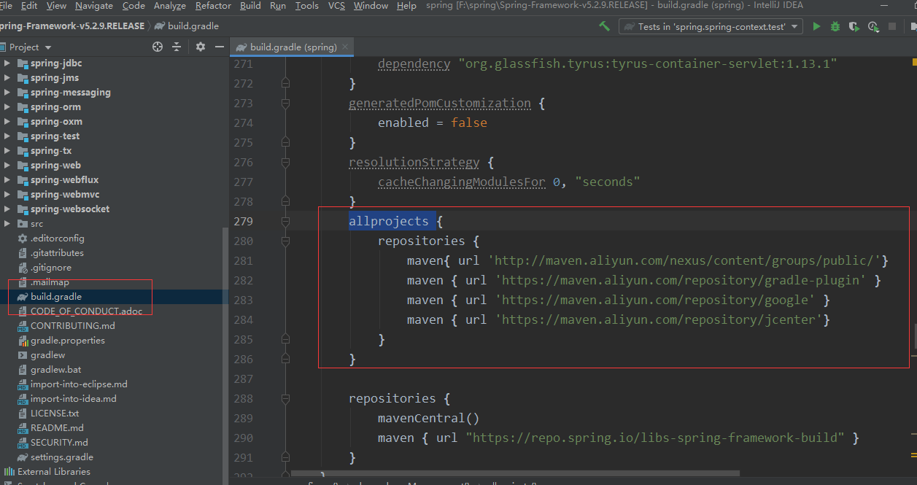Fold repositories block at line 280
Viewport: 917px width, 485px height.
click(285, 241)
